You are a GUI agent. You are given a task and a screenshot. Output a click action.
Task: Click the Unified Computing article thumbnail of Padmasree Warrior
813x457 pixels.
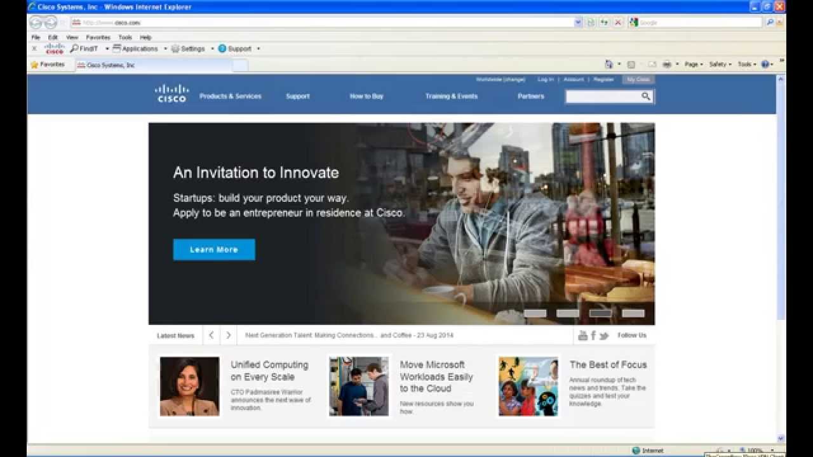coord(189,386)
